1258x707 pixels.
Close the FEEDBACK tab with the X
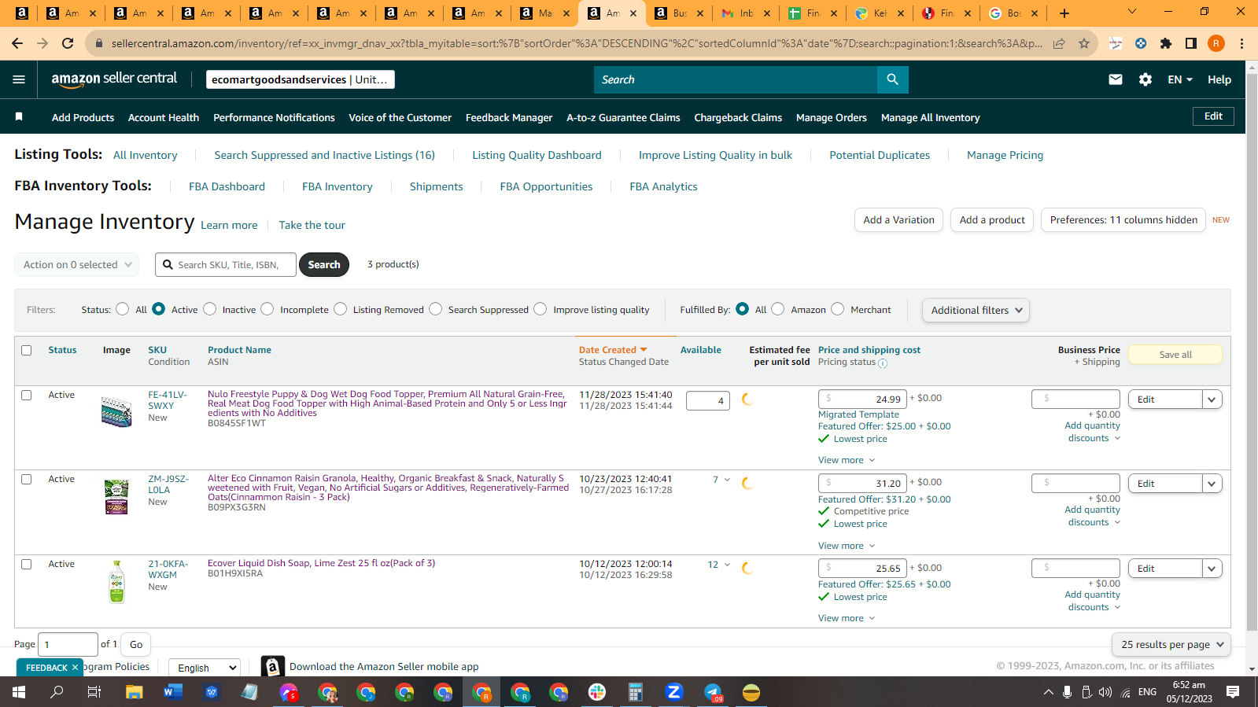(x=76, y=668)
